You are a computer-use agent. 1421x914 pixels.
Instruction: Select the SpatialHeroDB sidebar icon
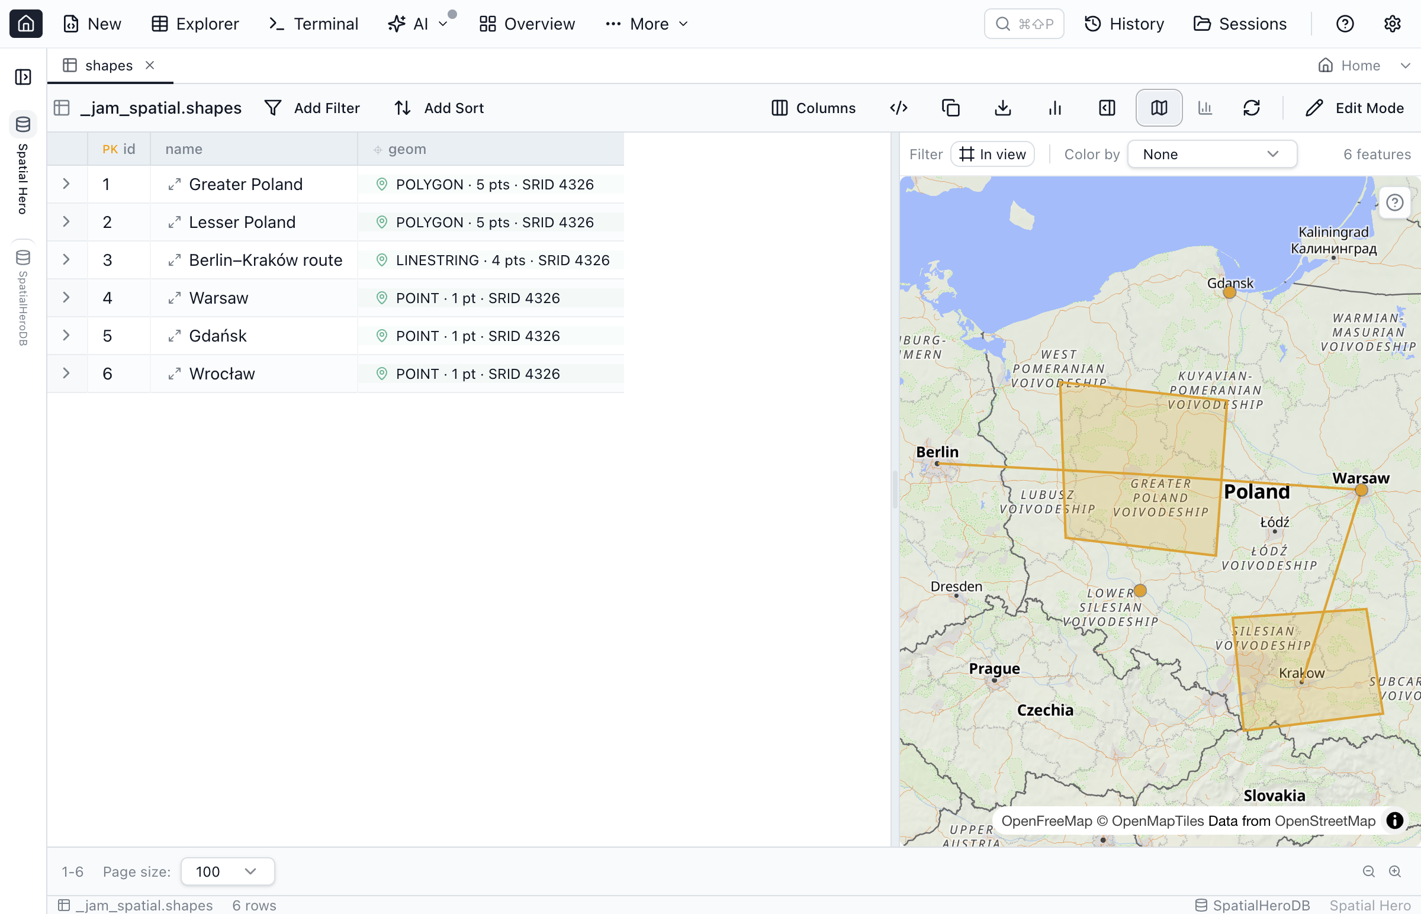(23, 258)
